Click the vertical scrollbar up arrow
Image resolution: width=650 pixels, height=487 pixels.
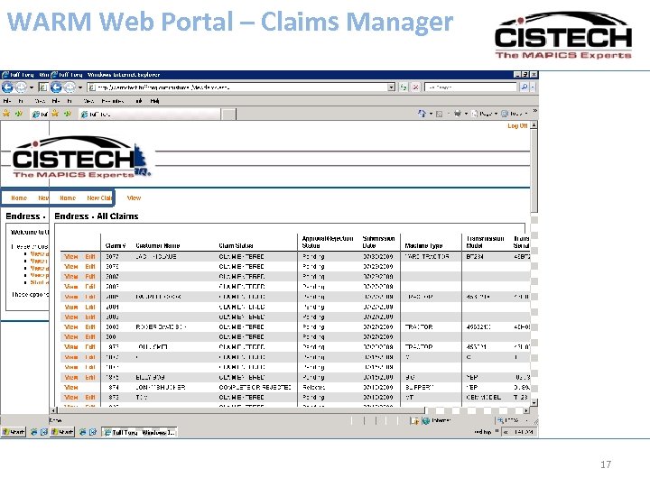(534, 125)
